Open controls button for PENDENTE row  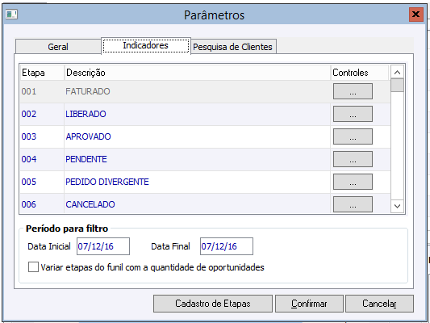(353, 159)
